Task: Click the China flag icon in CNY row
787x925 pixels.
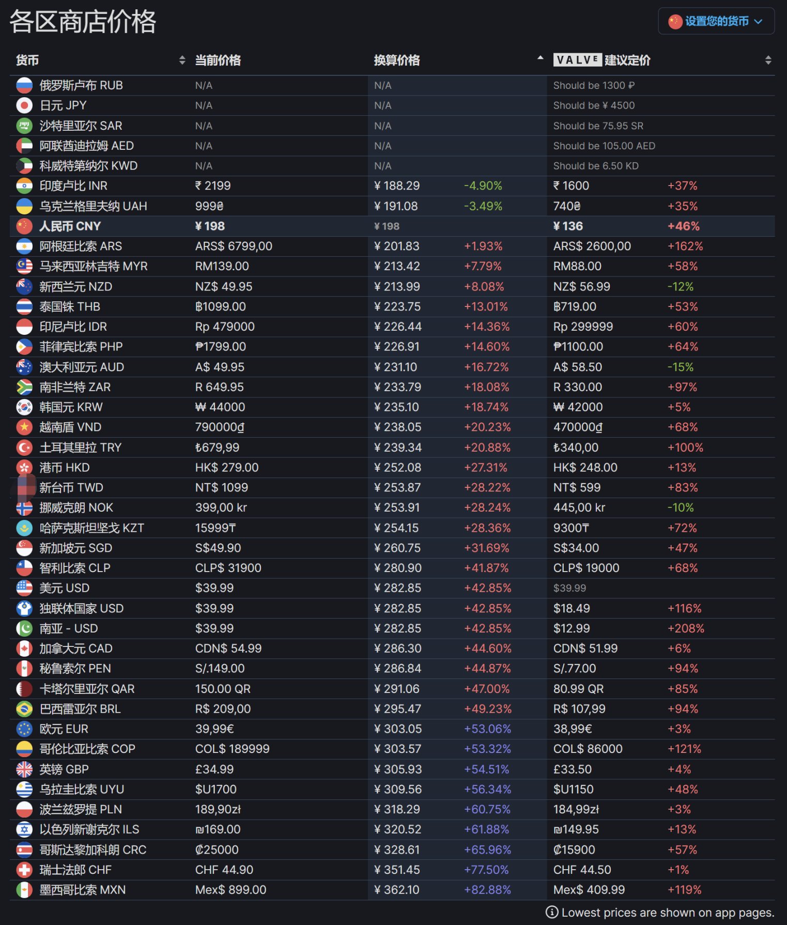Action: 24,226
